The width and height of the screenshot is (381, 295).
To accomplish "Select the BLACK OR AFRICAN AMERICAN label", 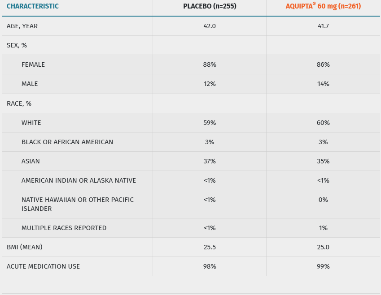I will click(x=67, y=142).
